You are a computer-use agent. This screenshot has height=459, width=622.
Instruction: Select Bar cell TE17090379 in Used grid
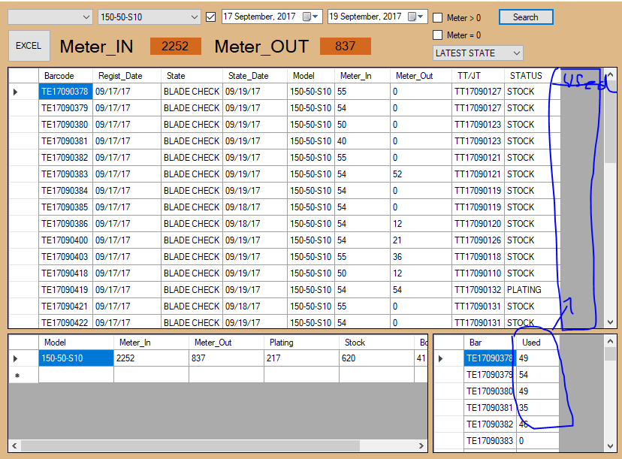click(x=490, y=375)
